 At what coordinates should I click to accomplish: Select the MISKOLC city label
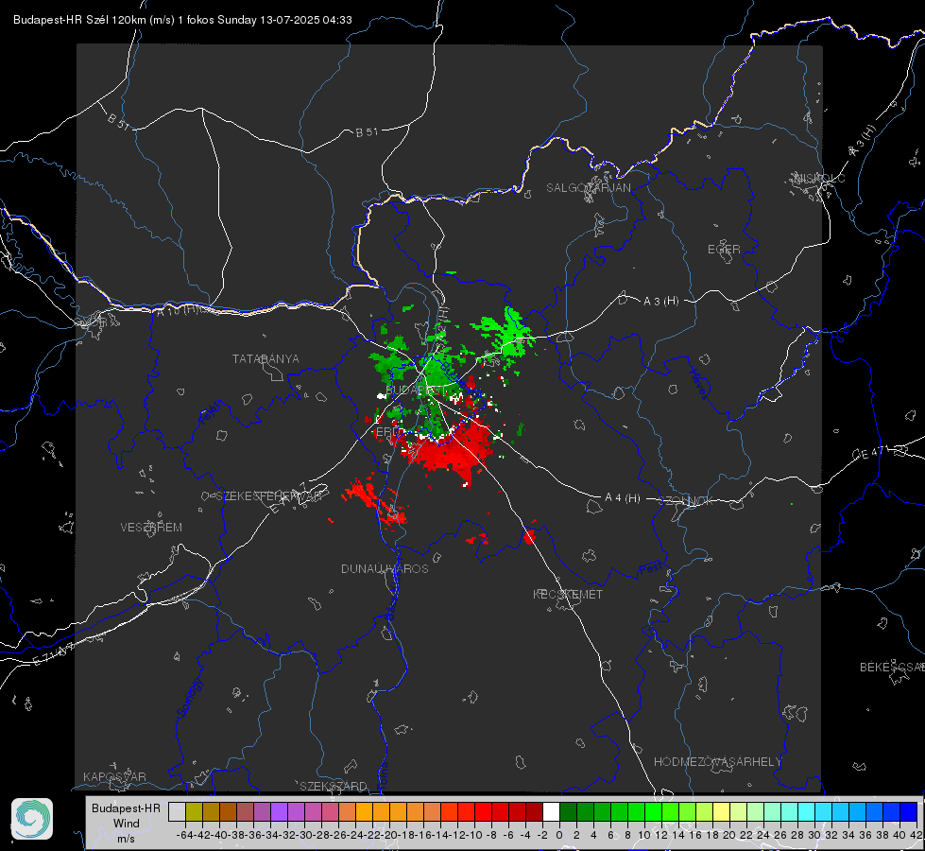(x=819, y=178)
